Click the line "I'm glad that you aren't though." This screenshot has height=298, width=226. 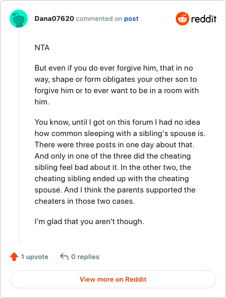pyautogui.click(x=89, y=221)
